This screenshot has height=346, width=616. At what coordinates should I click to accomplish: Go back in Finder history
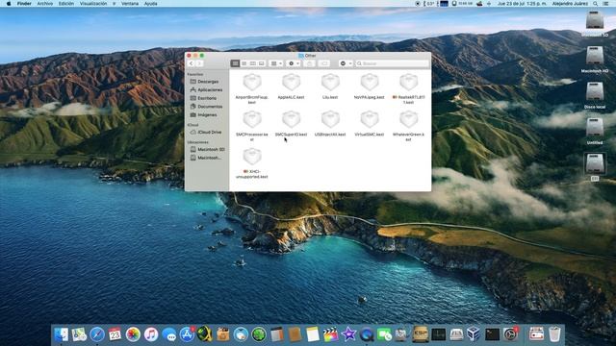pyautogui.click(x=191, y=63)
